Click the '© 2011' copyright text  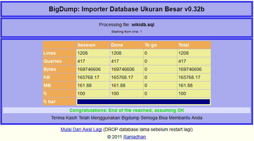pos(115,137)
